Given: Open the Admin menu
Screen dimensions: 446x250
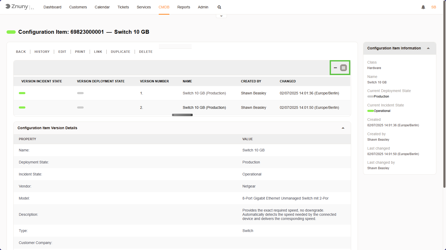Looking at the screenshot, I should (203, 7).
